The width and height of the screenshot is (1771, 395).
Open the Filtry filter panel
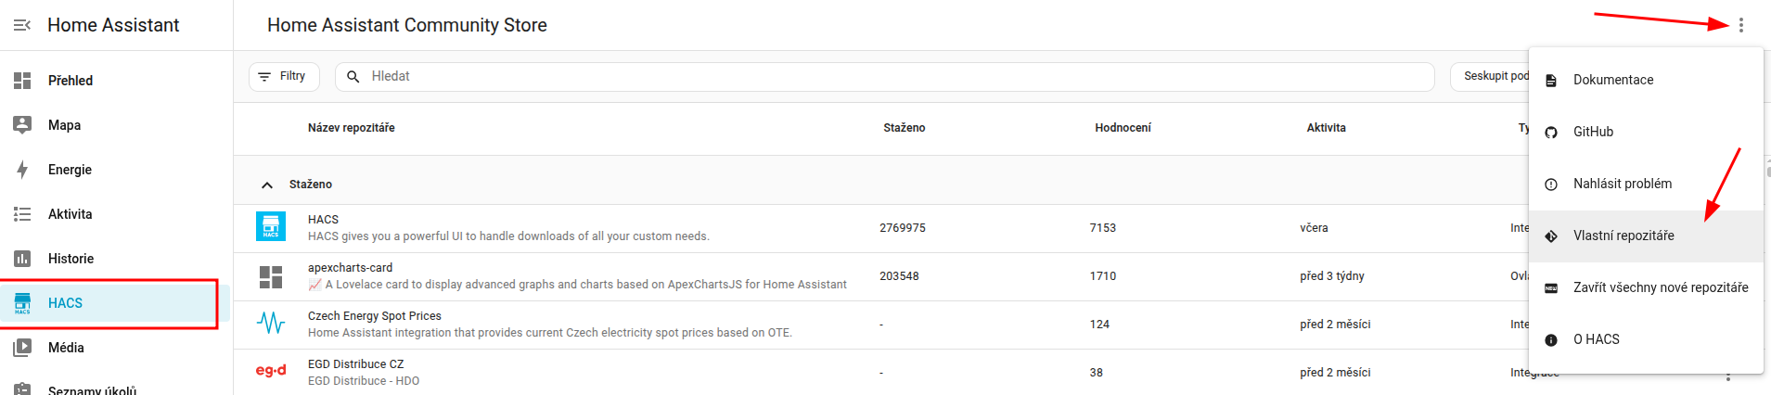[x=284, y=76]
